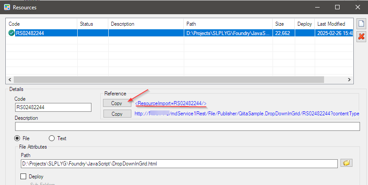Image resolution: width=368 pixels, height=185 pixels.
Task: Sort by the Status column header
Action: coord(93,24)
